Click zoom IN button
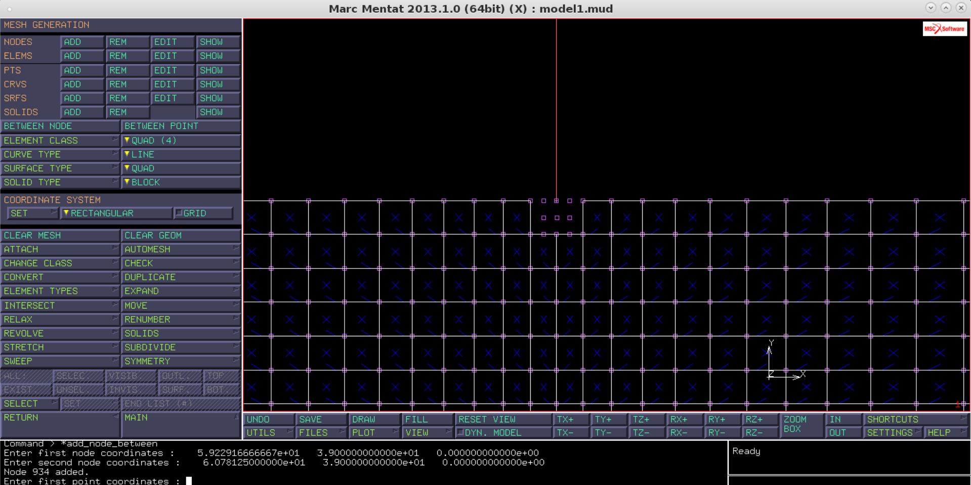The width and height of the screenshot is (971, 485). 843,420
